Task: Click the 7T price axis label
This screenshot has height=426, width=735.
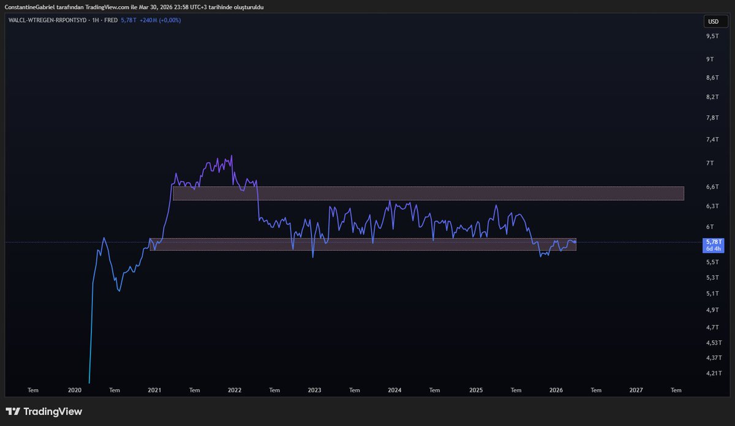Action: pos(710,163)
